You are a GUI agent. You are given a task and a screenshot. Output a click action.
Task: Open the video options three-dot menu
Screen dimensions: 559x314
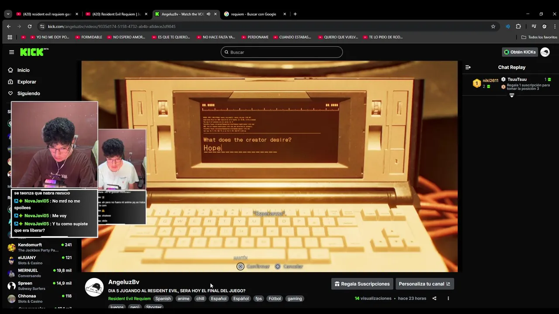(x=448, y=298)
